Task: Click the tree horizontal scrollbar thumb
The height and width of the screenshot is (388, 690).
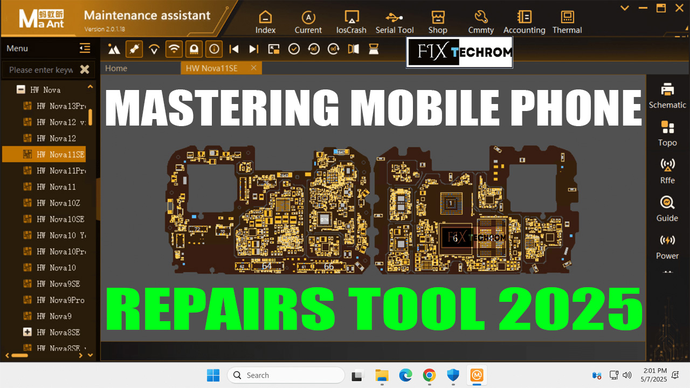Action: point(20,355)
